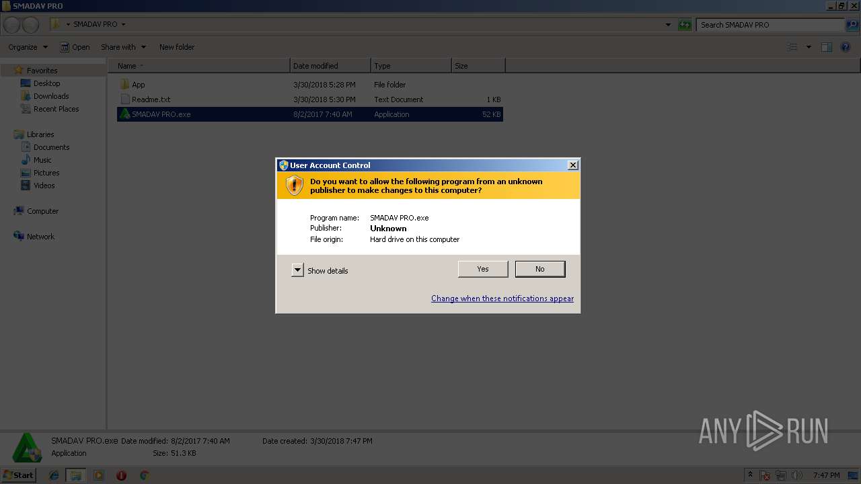
Task: Show hidden tray icons arrow
Action: 750,475
